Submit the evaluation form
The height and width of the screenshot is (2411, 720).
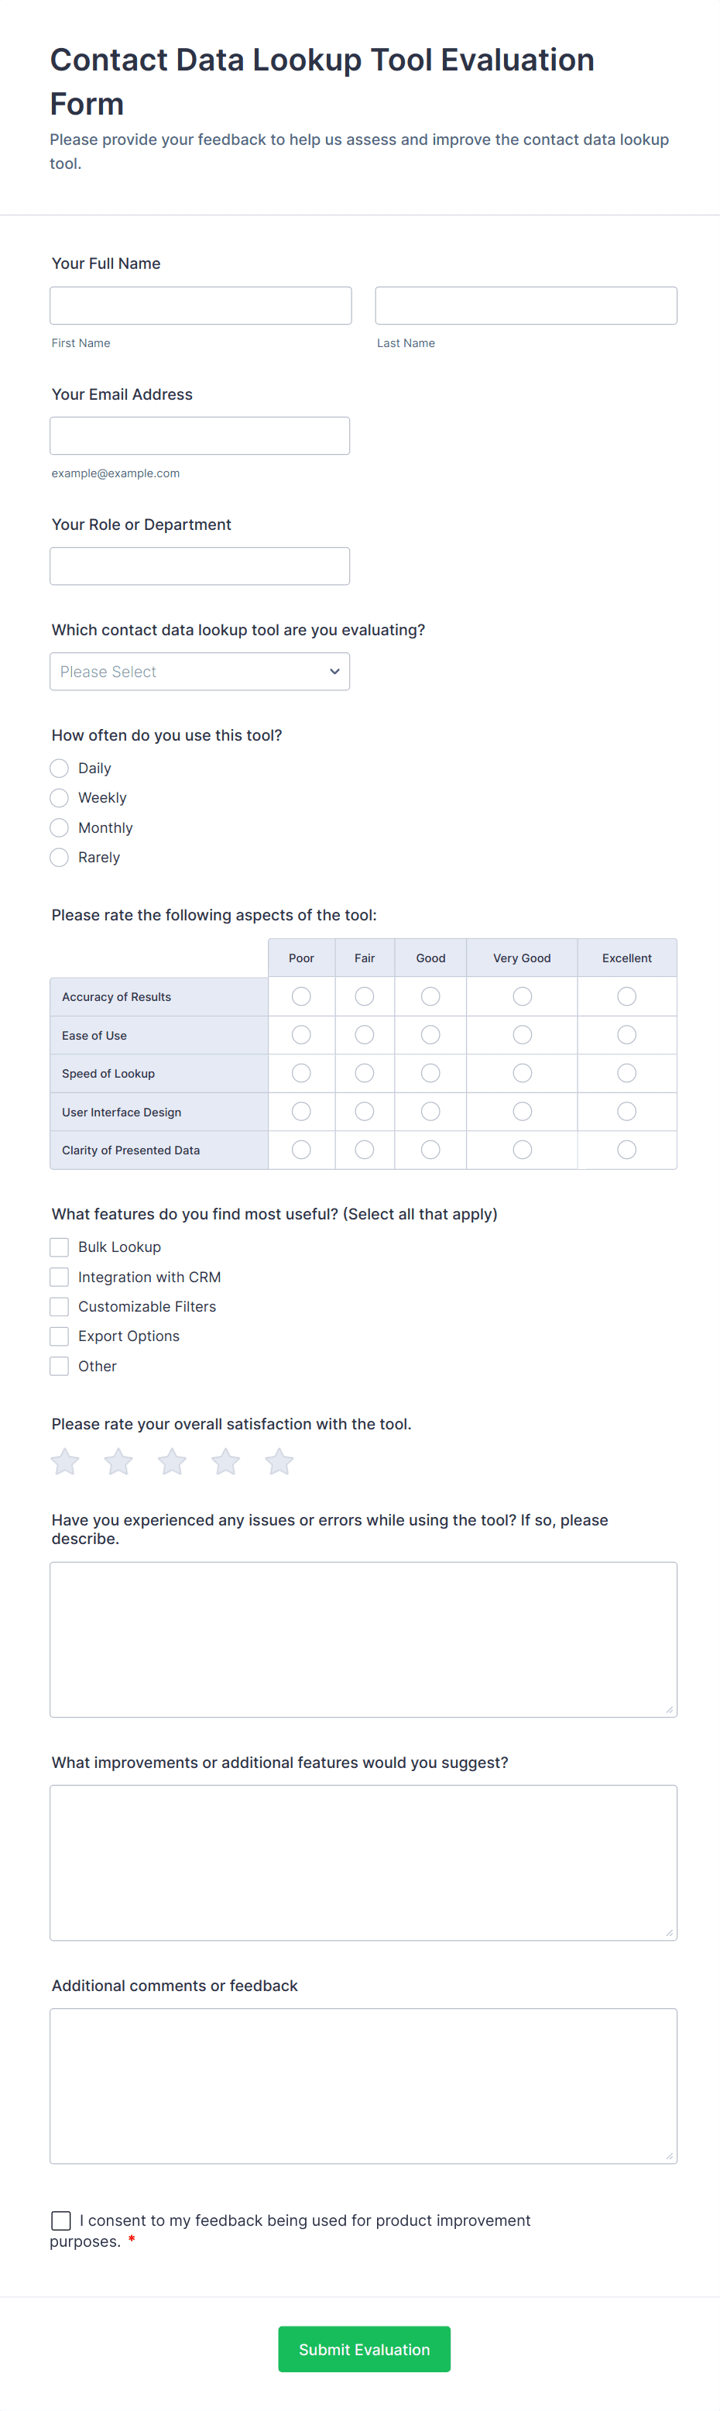364,2349
